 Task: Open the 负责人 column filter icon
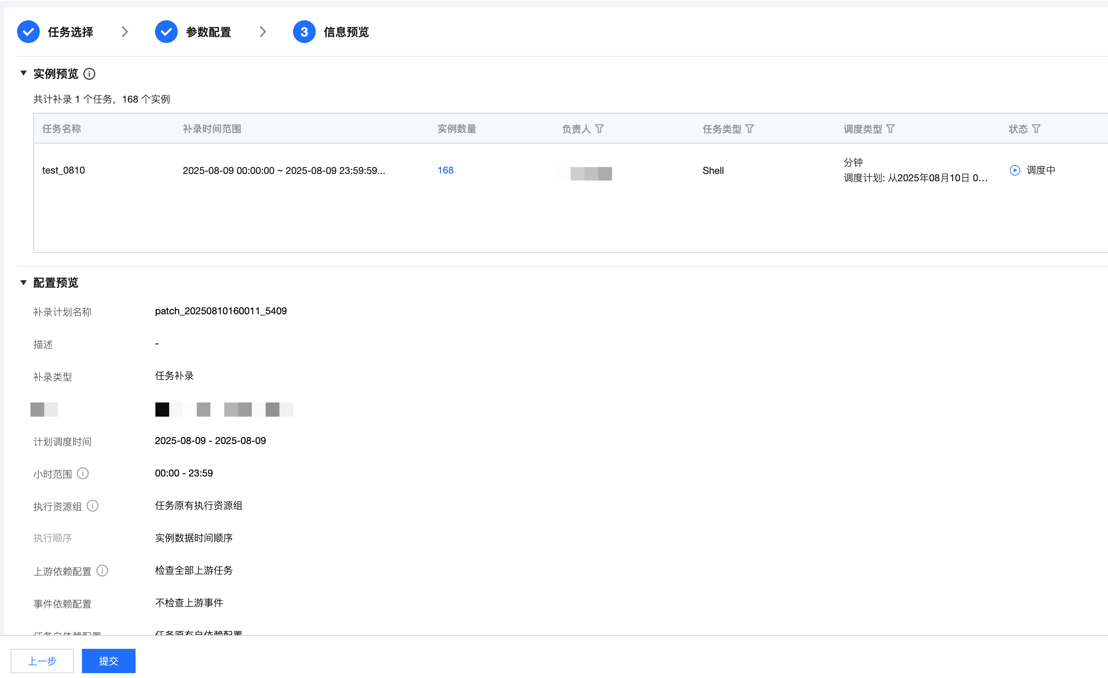599,129
